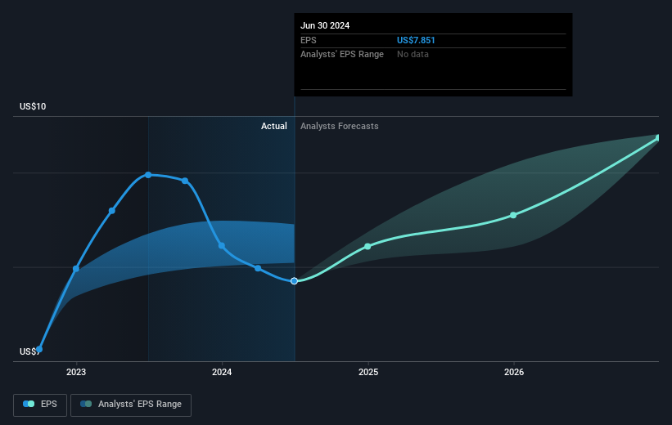Click the Jun 30 2024 tooltip date
The width and height of the screenshot is (672, 425).
pyautogui.click(x=325, y=25)
